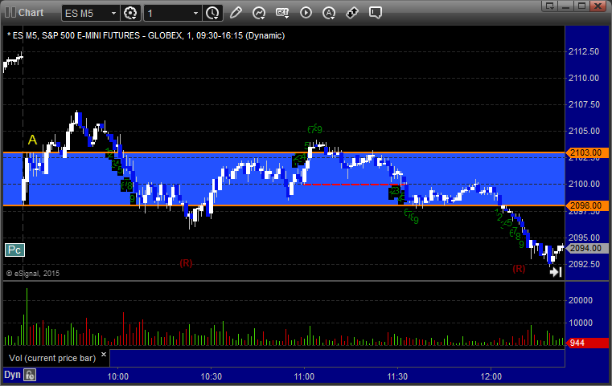
Task: Click the 2098.00 orange price marker
Action: pyautogui.click(x=587, y=205)
